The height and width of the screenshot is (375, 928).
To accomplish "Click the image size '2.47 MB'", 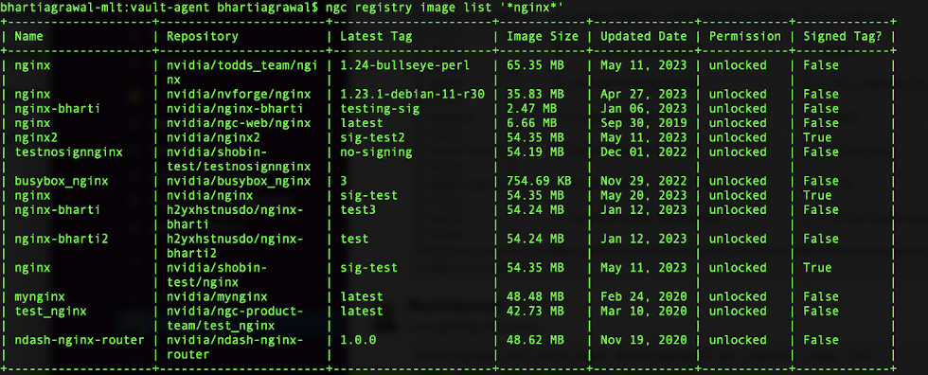I will coord(531,109).
